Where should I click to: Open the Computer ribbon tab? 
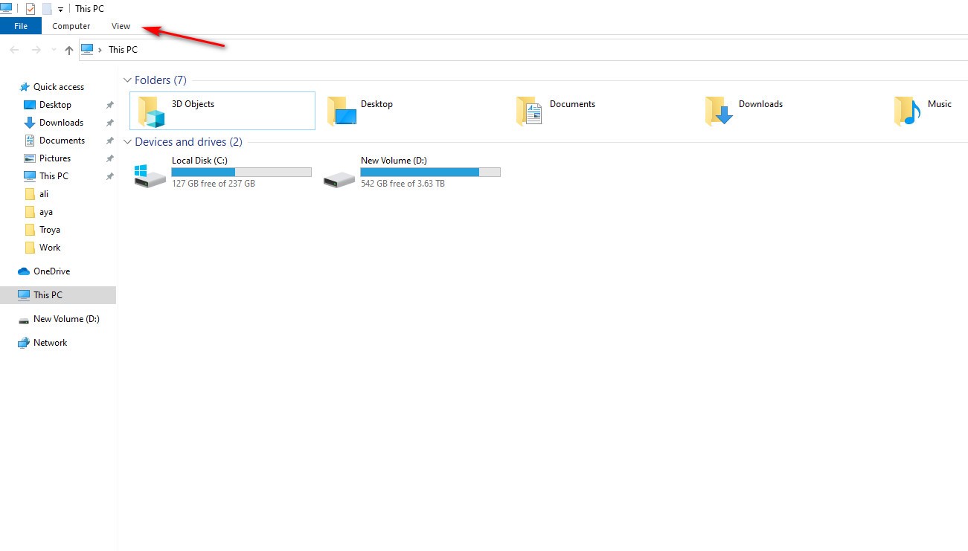pyautogui.click(x=71, y=26)
